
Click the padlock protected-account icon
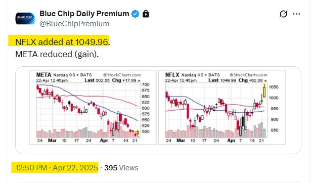(146, 14)
